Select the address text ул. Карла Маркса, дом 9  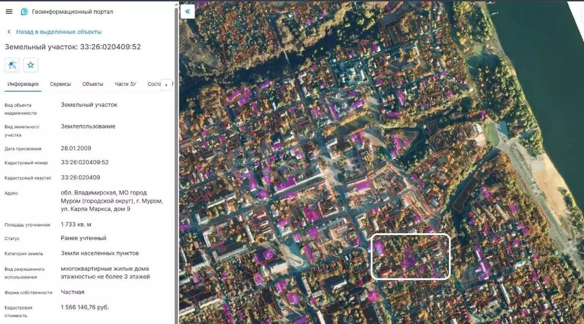[x=95, y=209]
